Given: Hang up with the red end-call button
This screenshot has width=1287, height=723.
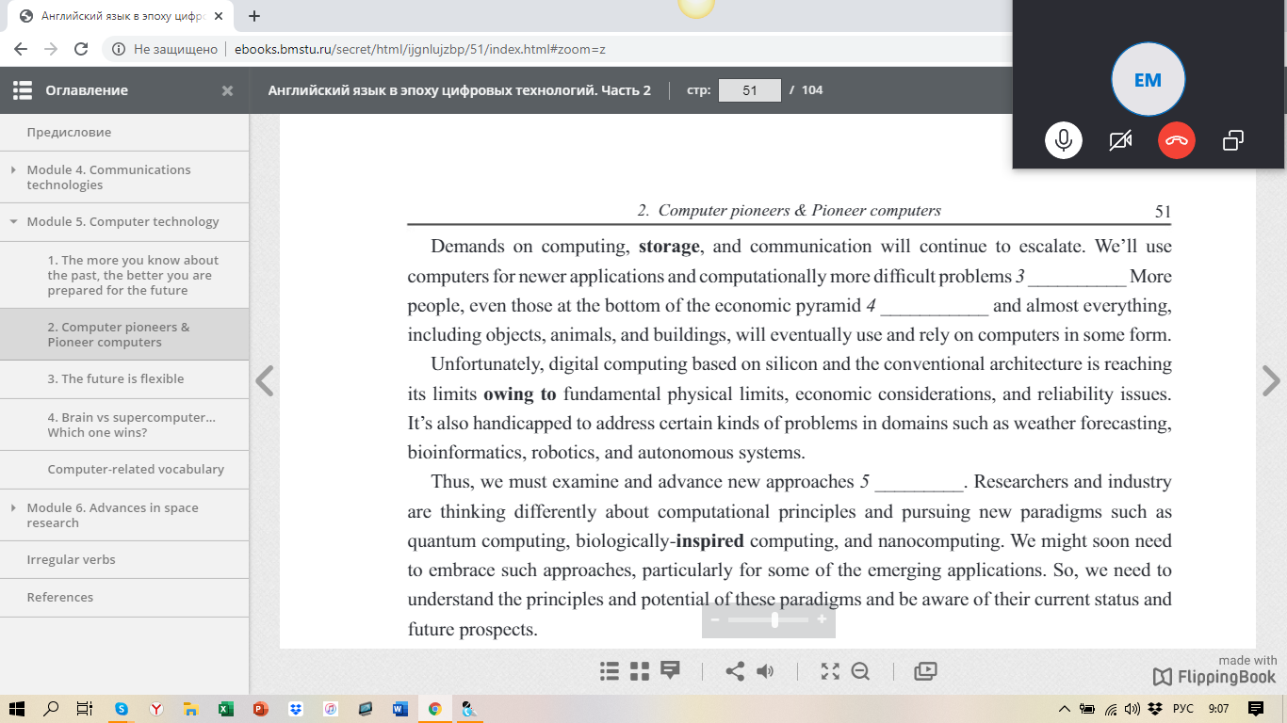Looking at the screenshot, I should coord(1176,141).
